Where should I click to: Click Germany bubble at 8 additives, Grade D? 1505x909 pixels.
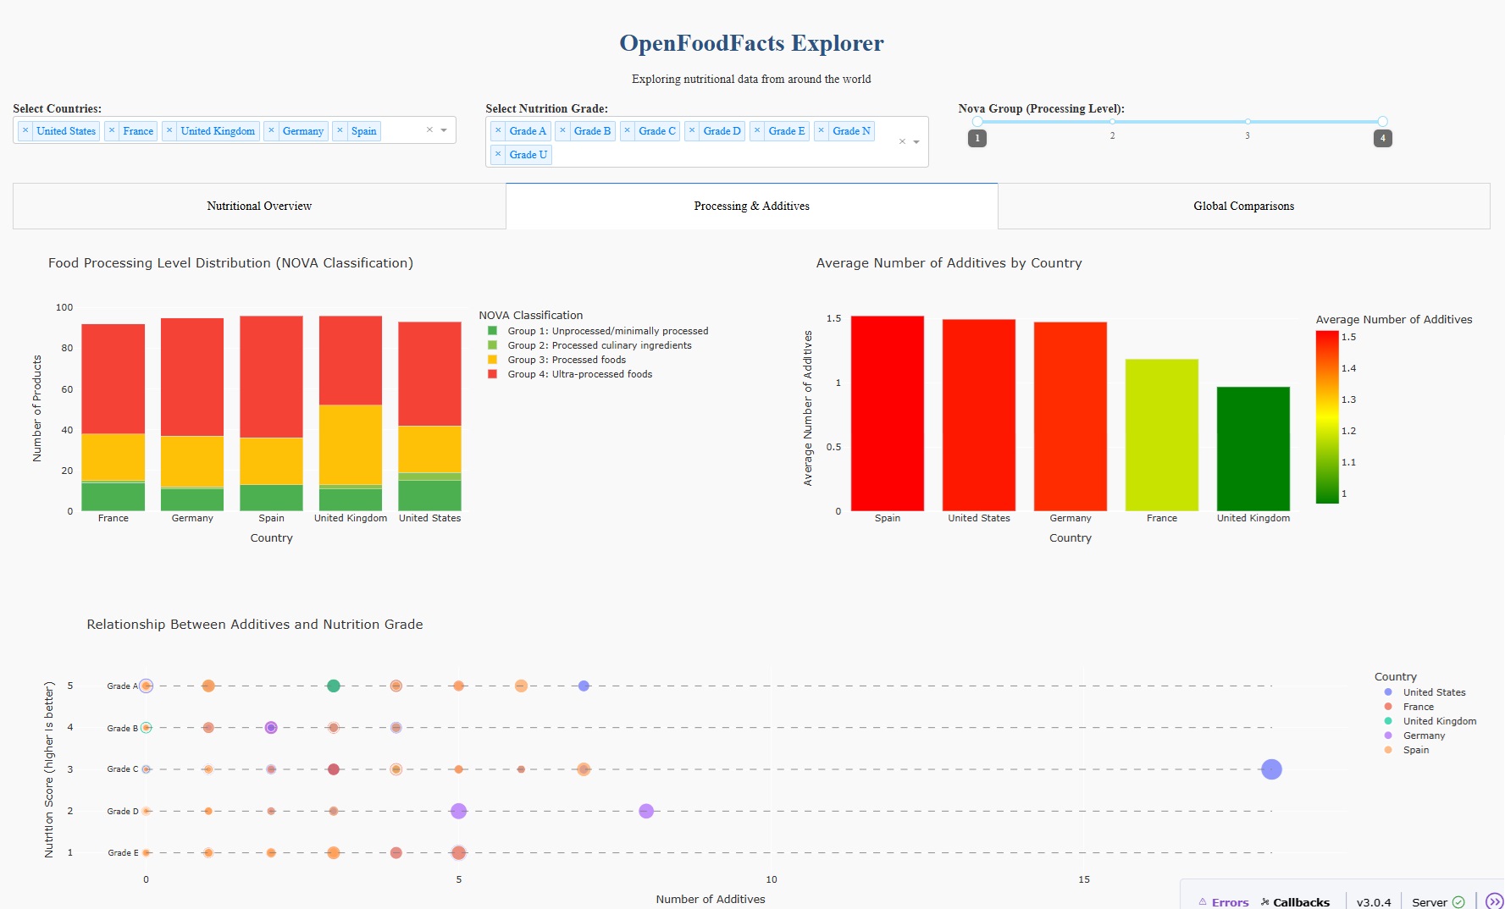pyautogui.click(x=646, y=811)
